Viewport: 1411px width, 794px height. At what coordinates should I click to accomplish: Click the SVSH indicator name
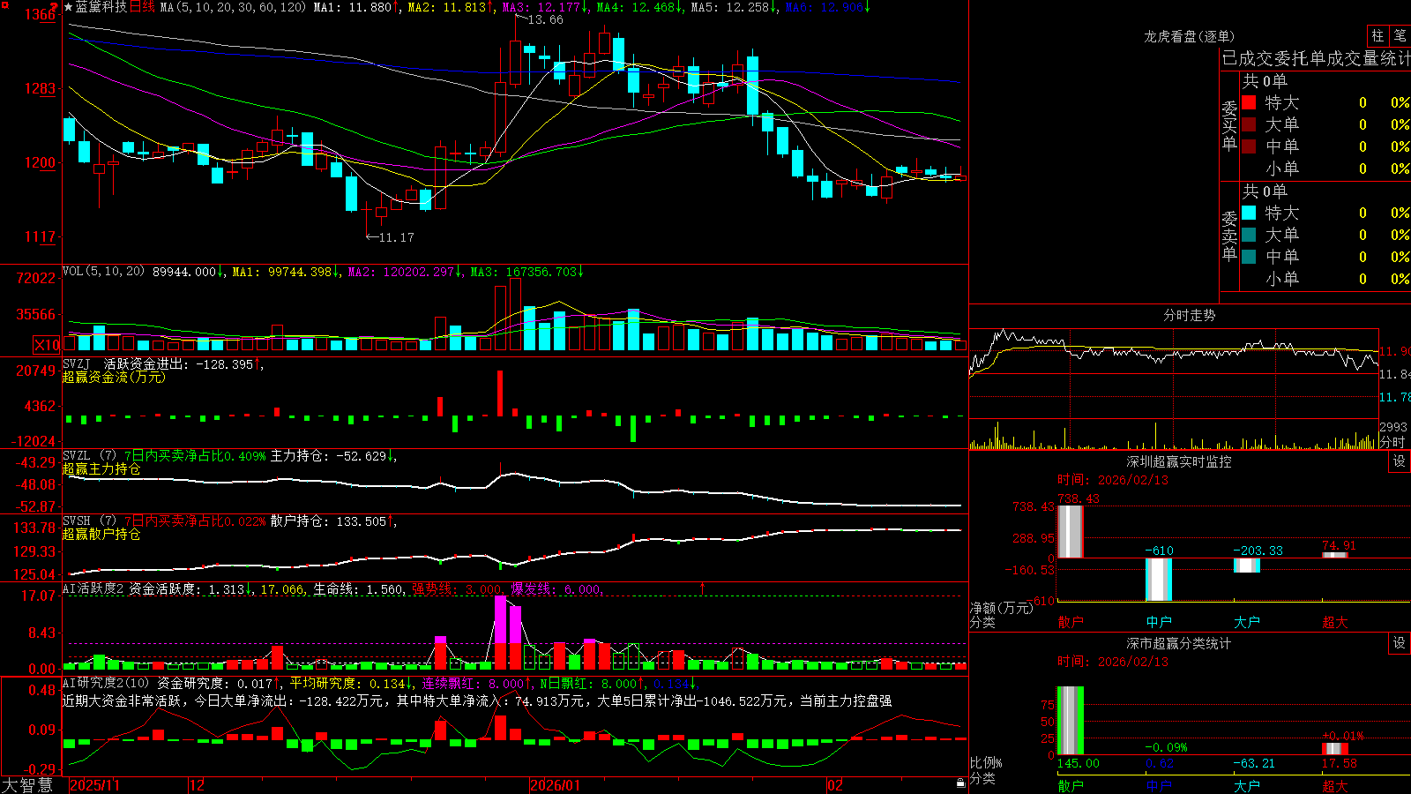77,521
